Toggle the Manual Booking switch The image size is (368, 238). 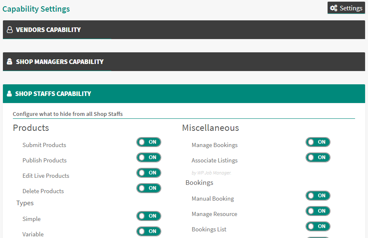point(318,196)
